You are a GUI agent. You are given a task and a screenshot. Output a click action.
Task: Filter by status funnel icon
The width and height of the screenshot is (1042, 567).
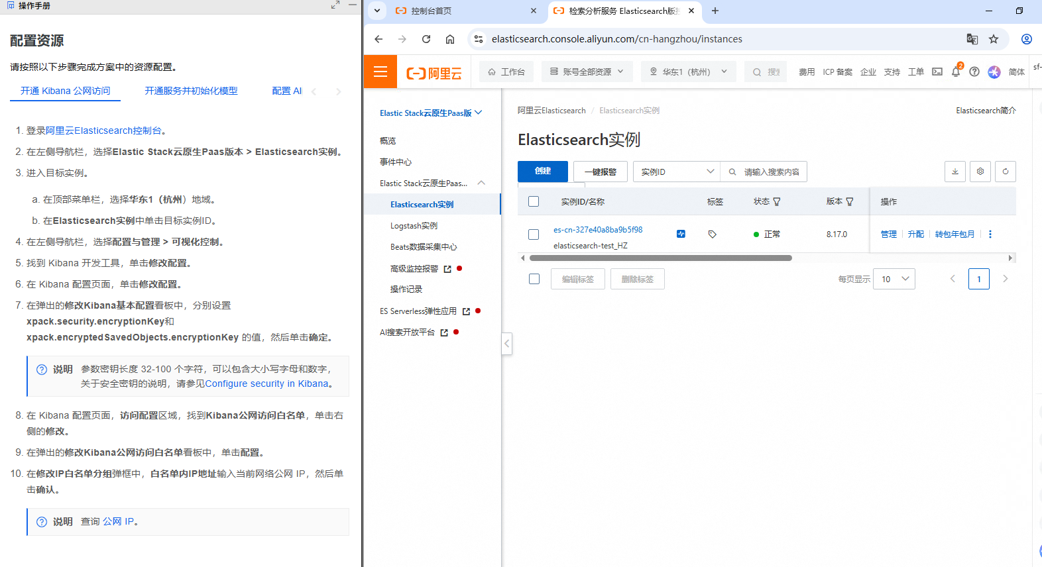point(777,202)
